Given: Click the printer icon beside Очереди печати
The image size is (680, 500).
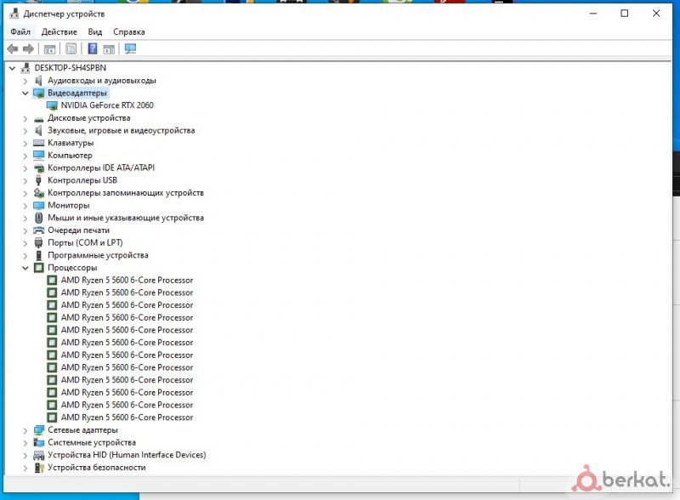Looking at the screenshot, I should [38, 230].
